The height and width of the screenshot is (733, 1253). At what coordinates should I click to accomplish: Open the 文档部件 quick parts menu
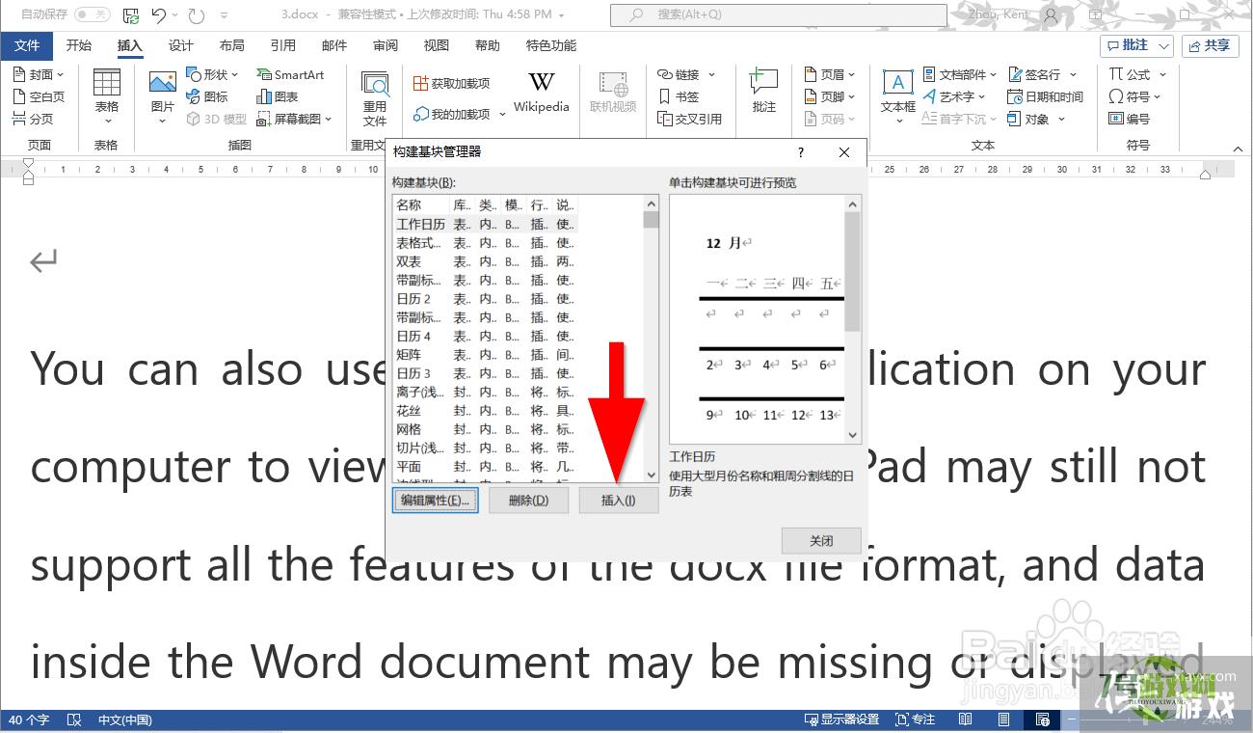pyautogui.click(x=961, y=74)
